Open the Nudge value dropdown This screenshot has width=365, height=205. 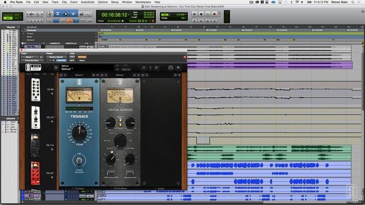point(186,18)
